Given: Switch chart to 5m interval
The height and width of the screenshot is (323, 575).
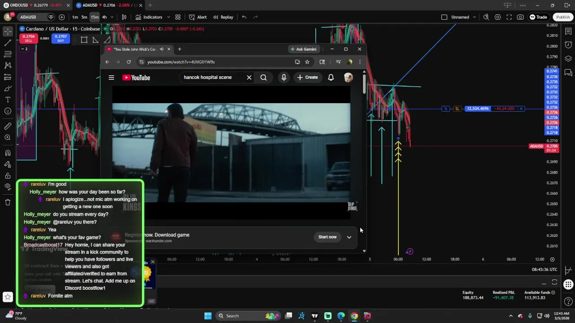Looking at the screenshot, I should tap(84, 17).
